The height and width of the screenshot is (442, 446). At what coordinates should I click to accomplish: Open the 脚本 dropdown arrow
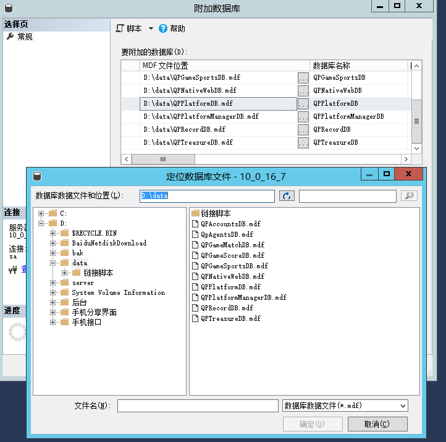151,28
